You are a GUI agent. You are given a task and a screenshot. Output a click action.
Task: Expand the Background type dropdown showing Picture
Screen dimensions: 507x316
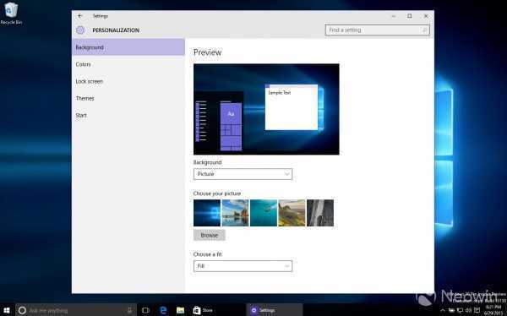point(243,174)
